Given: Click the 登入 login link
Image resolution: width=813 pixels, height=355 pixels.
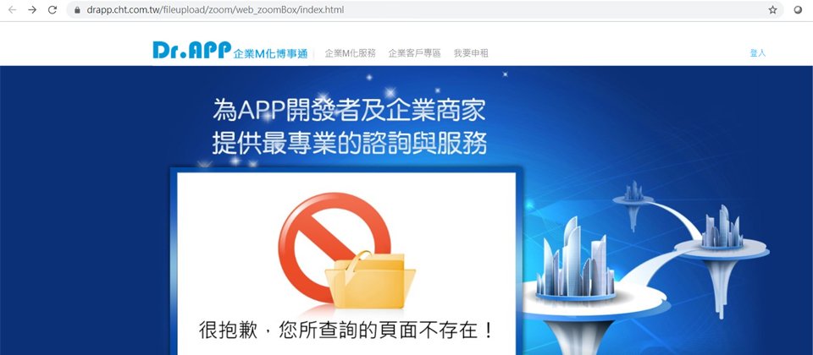Looking at the screenshot, I should pos(757,52).
